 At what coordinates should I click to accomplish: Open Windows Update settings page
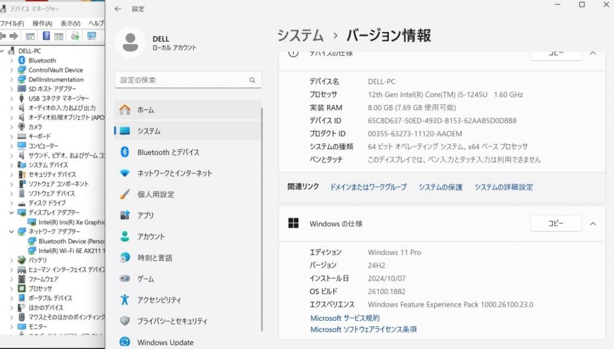(x=188, y=342)
